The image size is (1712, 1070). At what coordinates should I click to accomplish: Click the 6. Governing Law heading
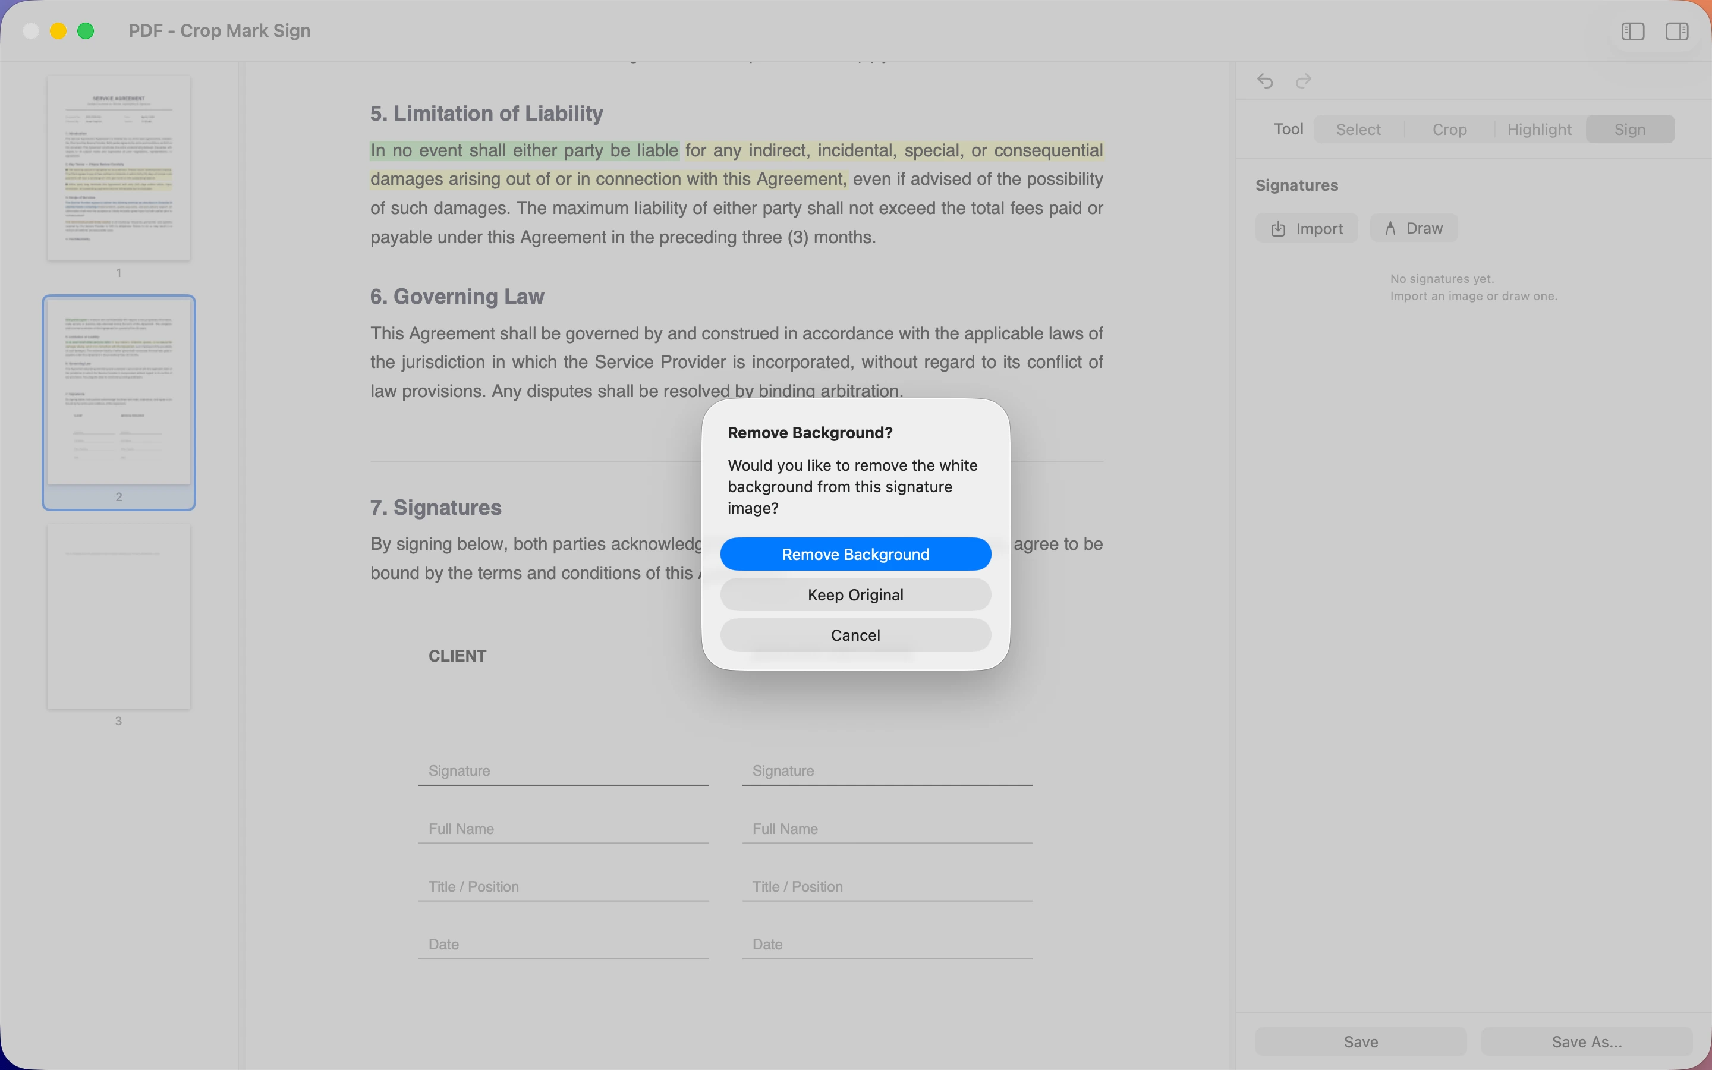coord(457,297)
